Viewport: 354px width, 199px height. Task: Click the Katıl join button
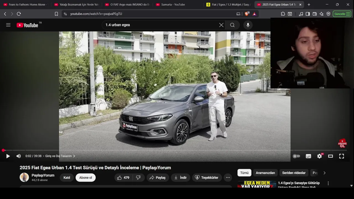point(67,177)
